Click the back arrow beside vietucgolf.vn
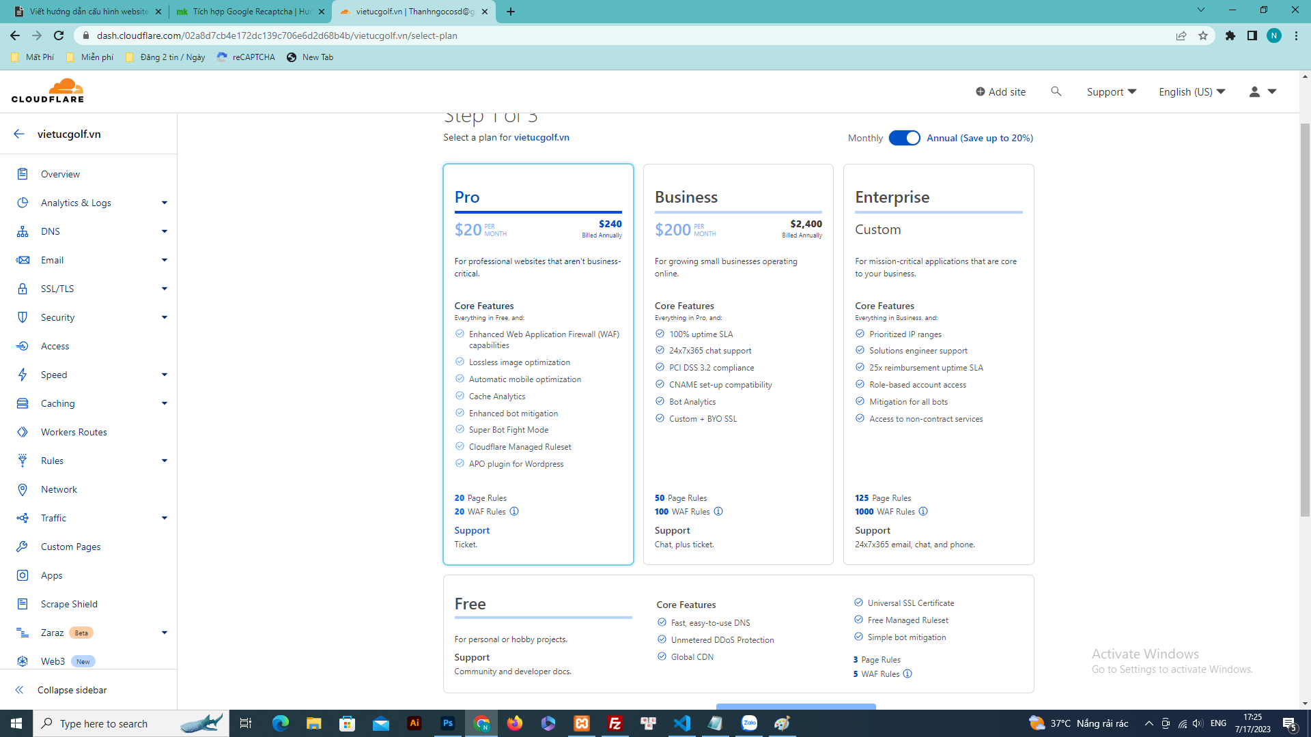 tap(19, 134)
